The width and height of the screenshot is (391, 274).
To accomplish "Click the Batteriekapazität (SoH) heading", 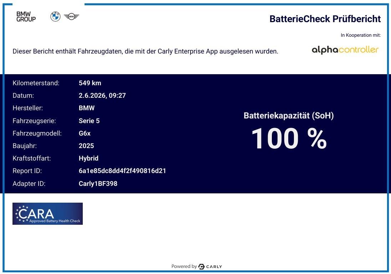I will (289, 116).
